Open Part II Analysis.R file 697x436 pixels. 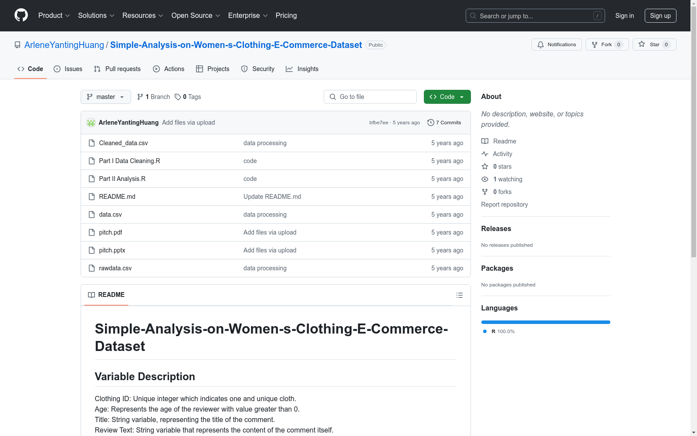[x=122, y=179]
